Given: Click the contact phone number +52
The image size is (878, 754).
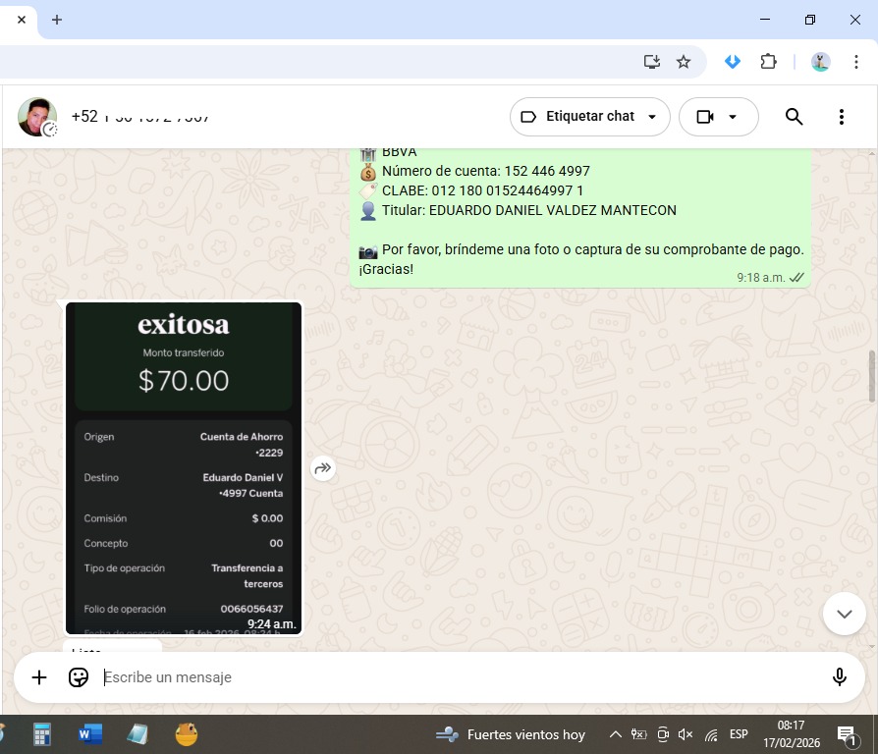Looking at the screenshot, I should 140,117.
